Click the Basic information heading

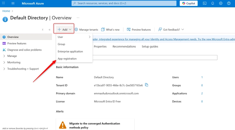[x=67, y=67]
